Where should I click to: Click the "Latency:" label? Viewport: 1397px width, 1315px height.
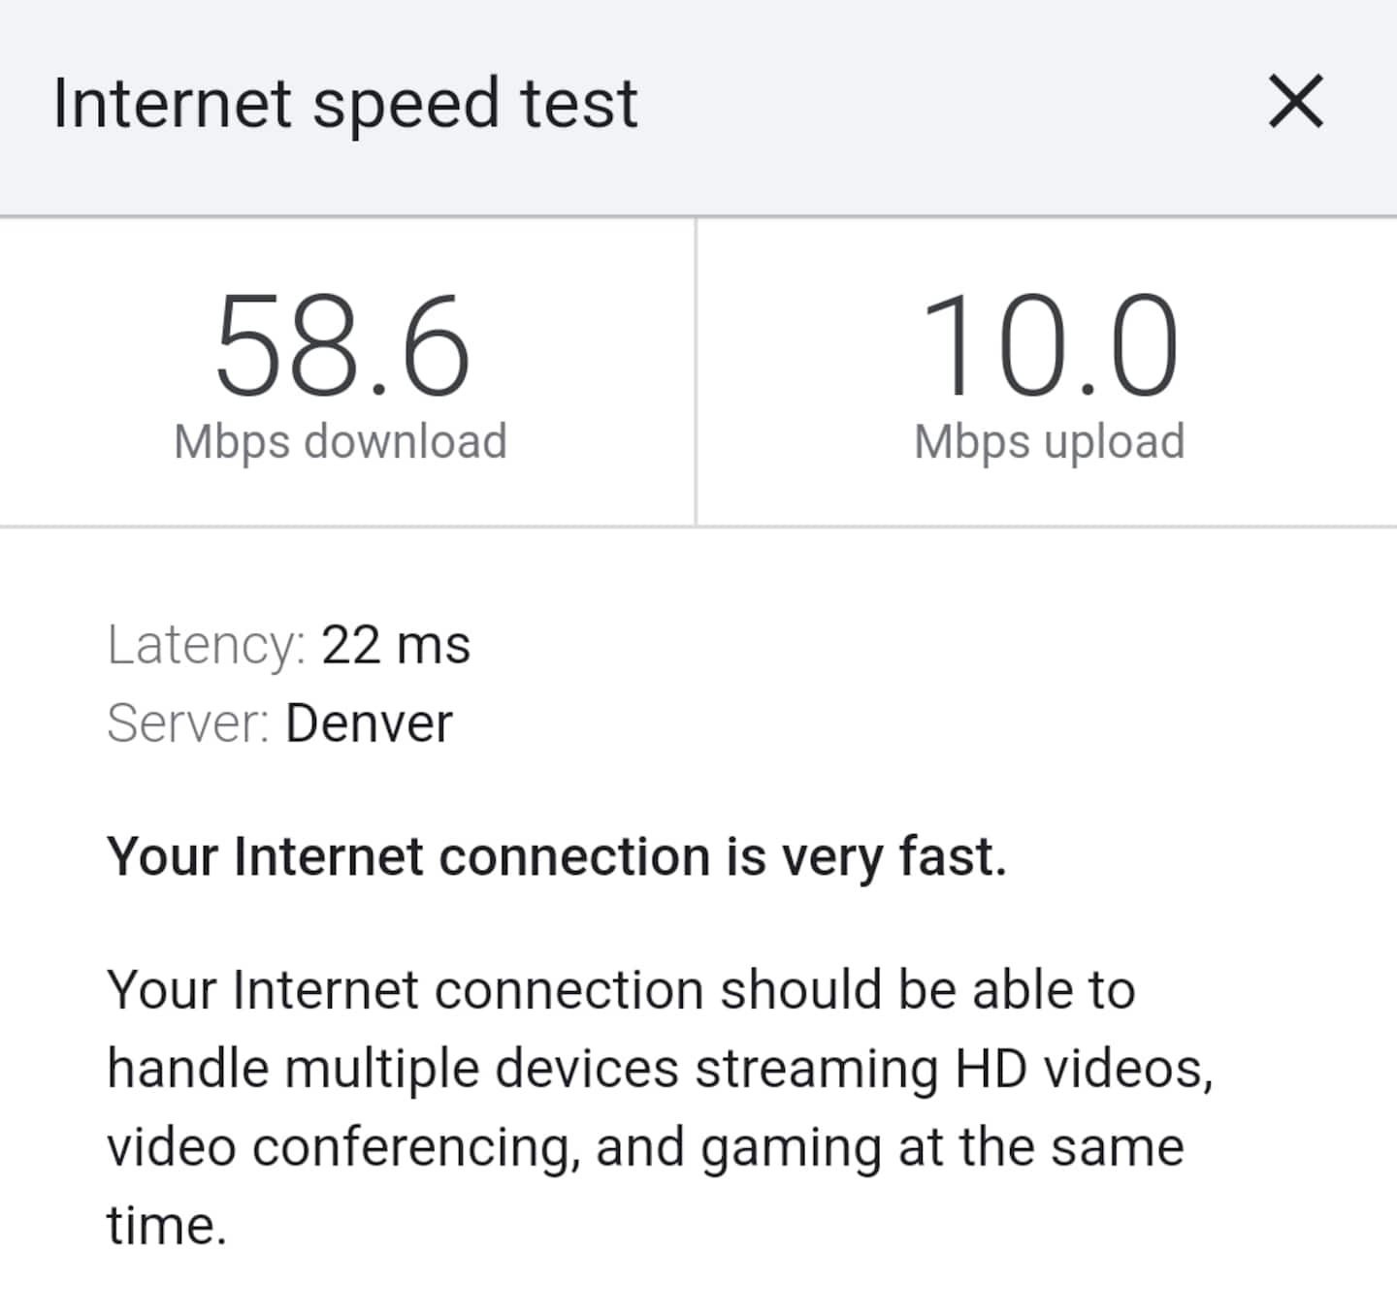[x=206, y=645]
